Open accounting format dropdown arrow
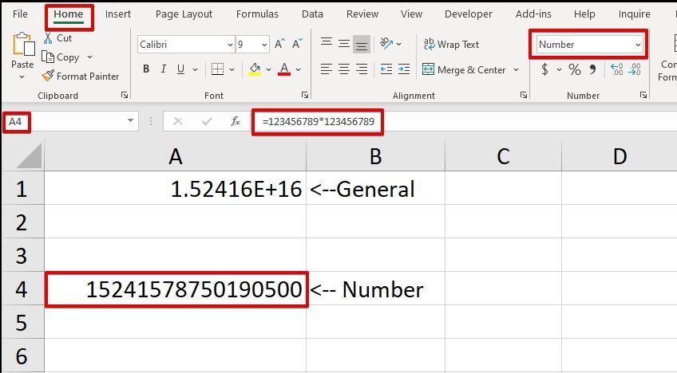677x373 pixels. coord(559,69)
